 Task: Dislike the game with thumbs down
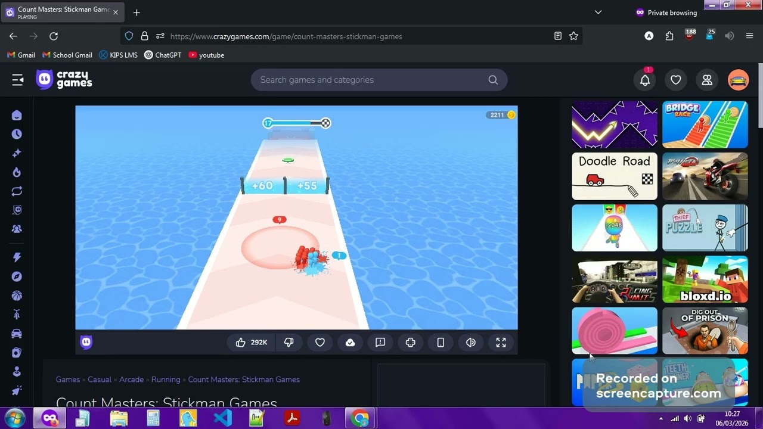289,342
